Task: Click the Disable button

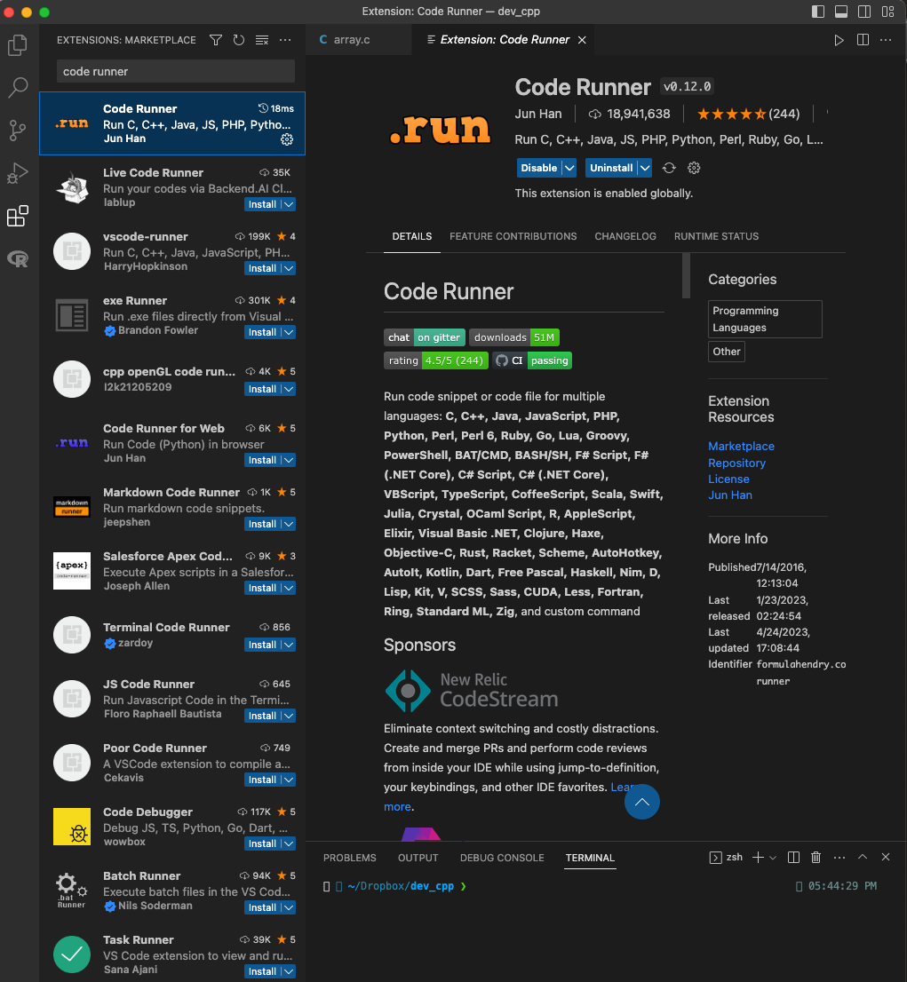Action: pyautogui.click(x=539, y=168)
